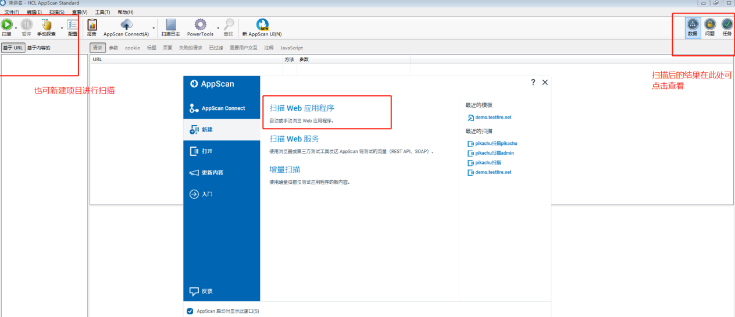
Task: Click the help question mark in the welcome dialog
Action: coord(533,83)
